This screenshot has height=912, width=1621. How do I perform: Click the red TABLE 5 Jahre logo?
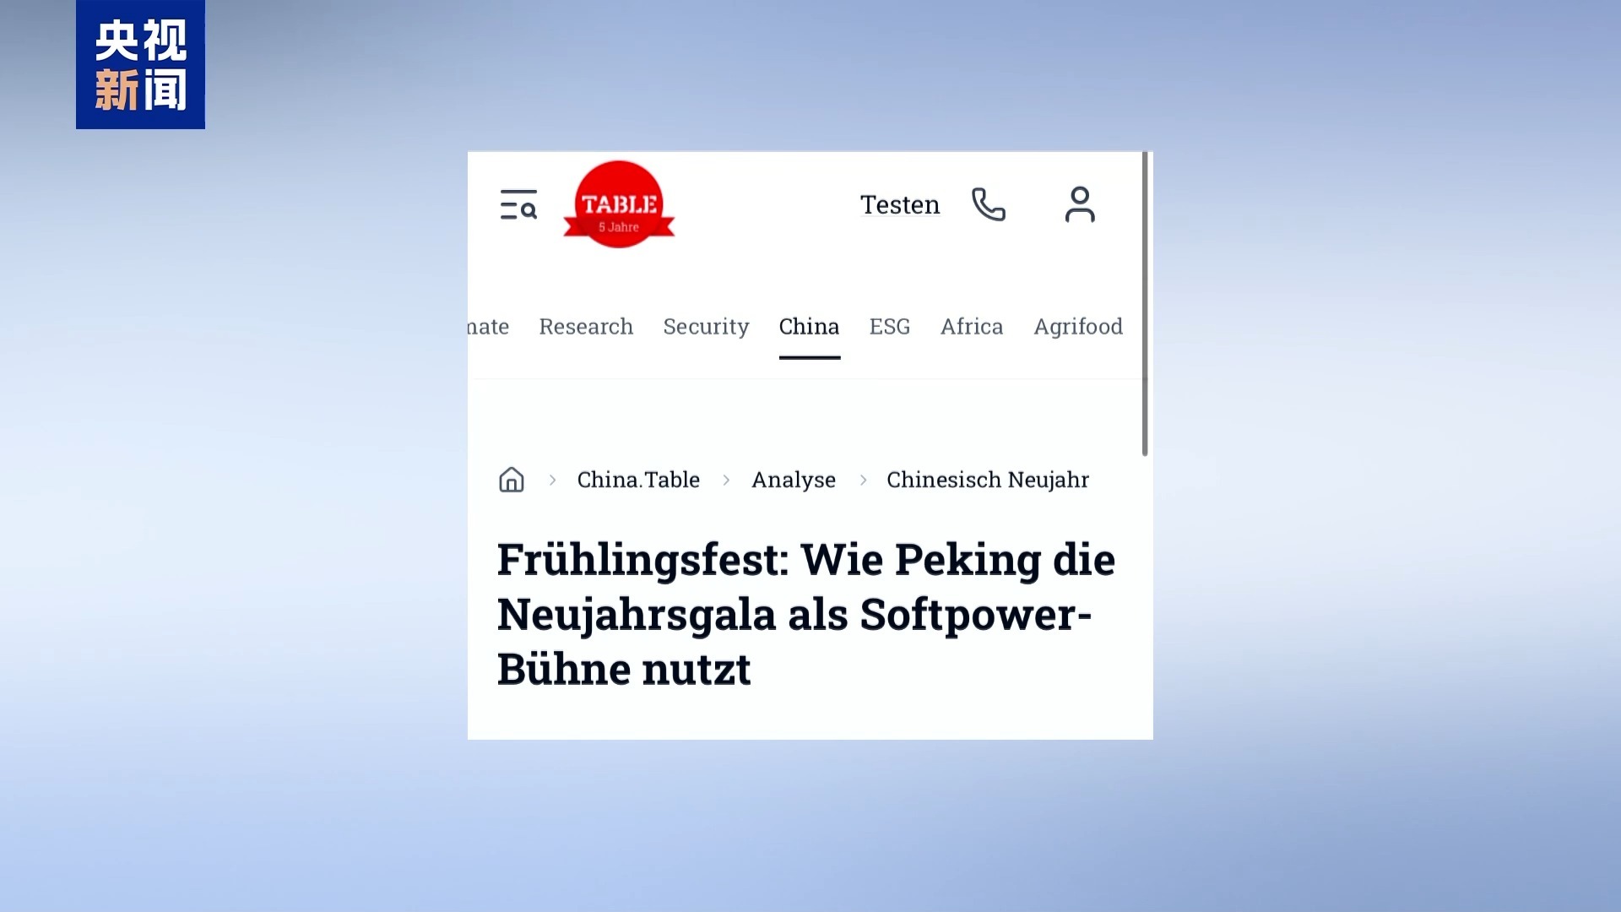coord(619,204)
